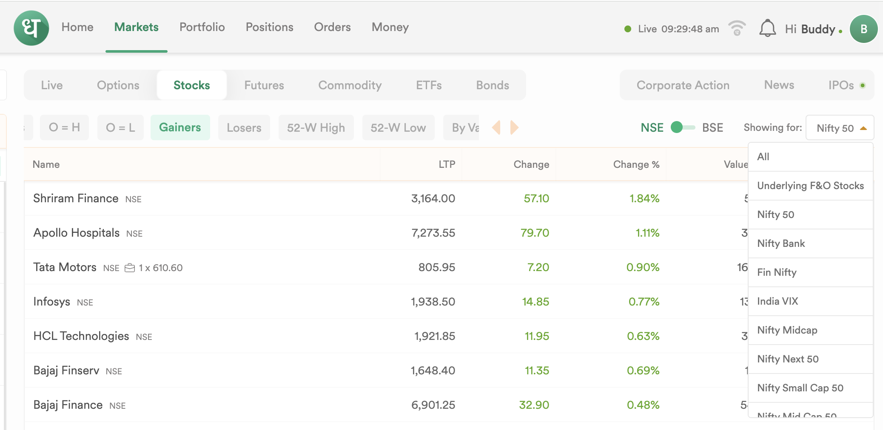Open the notifications bell
The height and width of the screenshot is (430, 883).
[x=767, y=28]
